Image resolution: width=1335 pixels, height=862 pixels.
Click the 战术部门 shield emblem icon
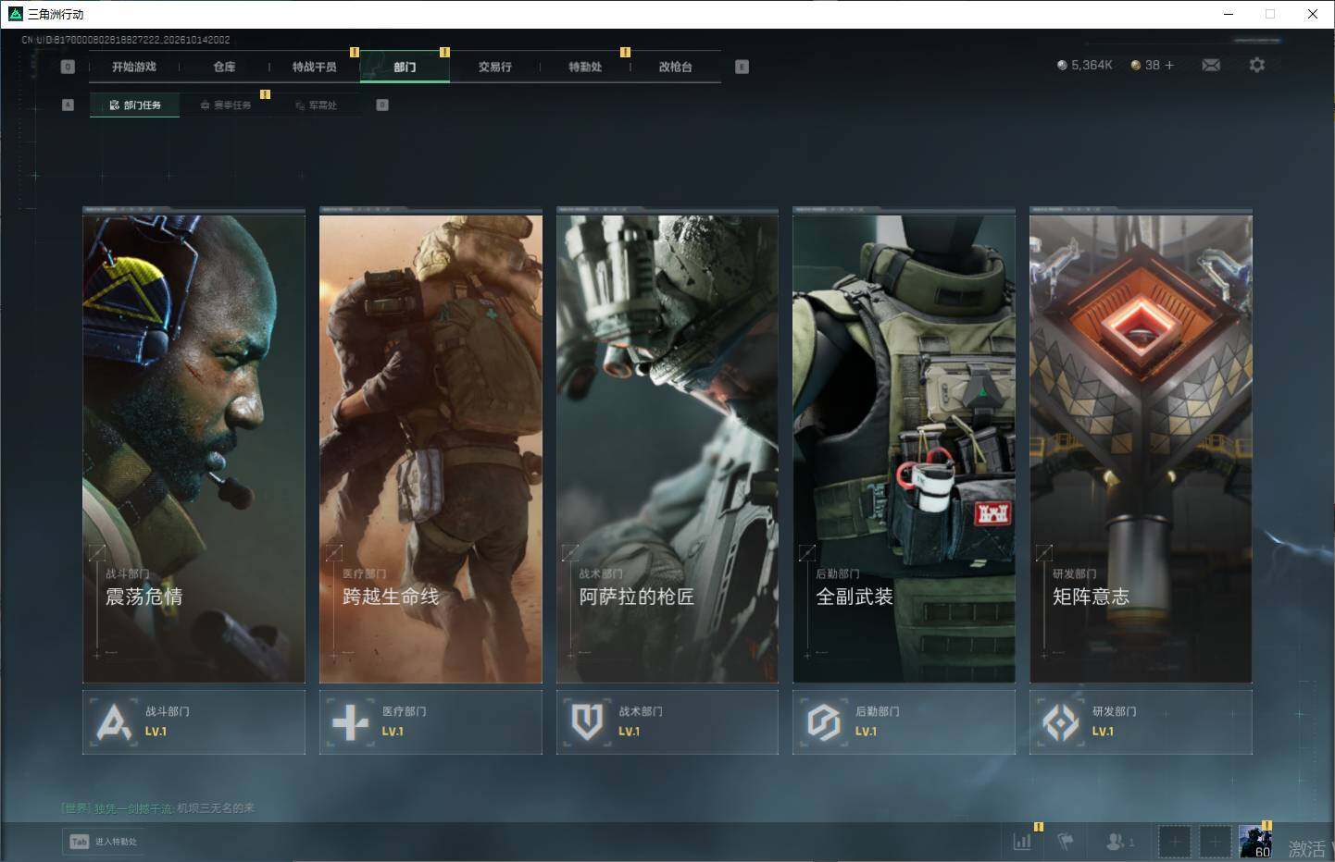[x=587, y=722]
